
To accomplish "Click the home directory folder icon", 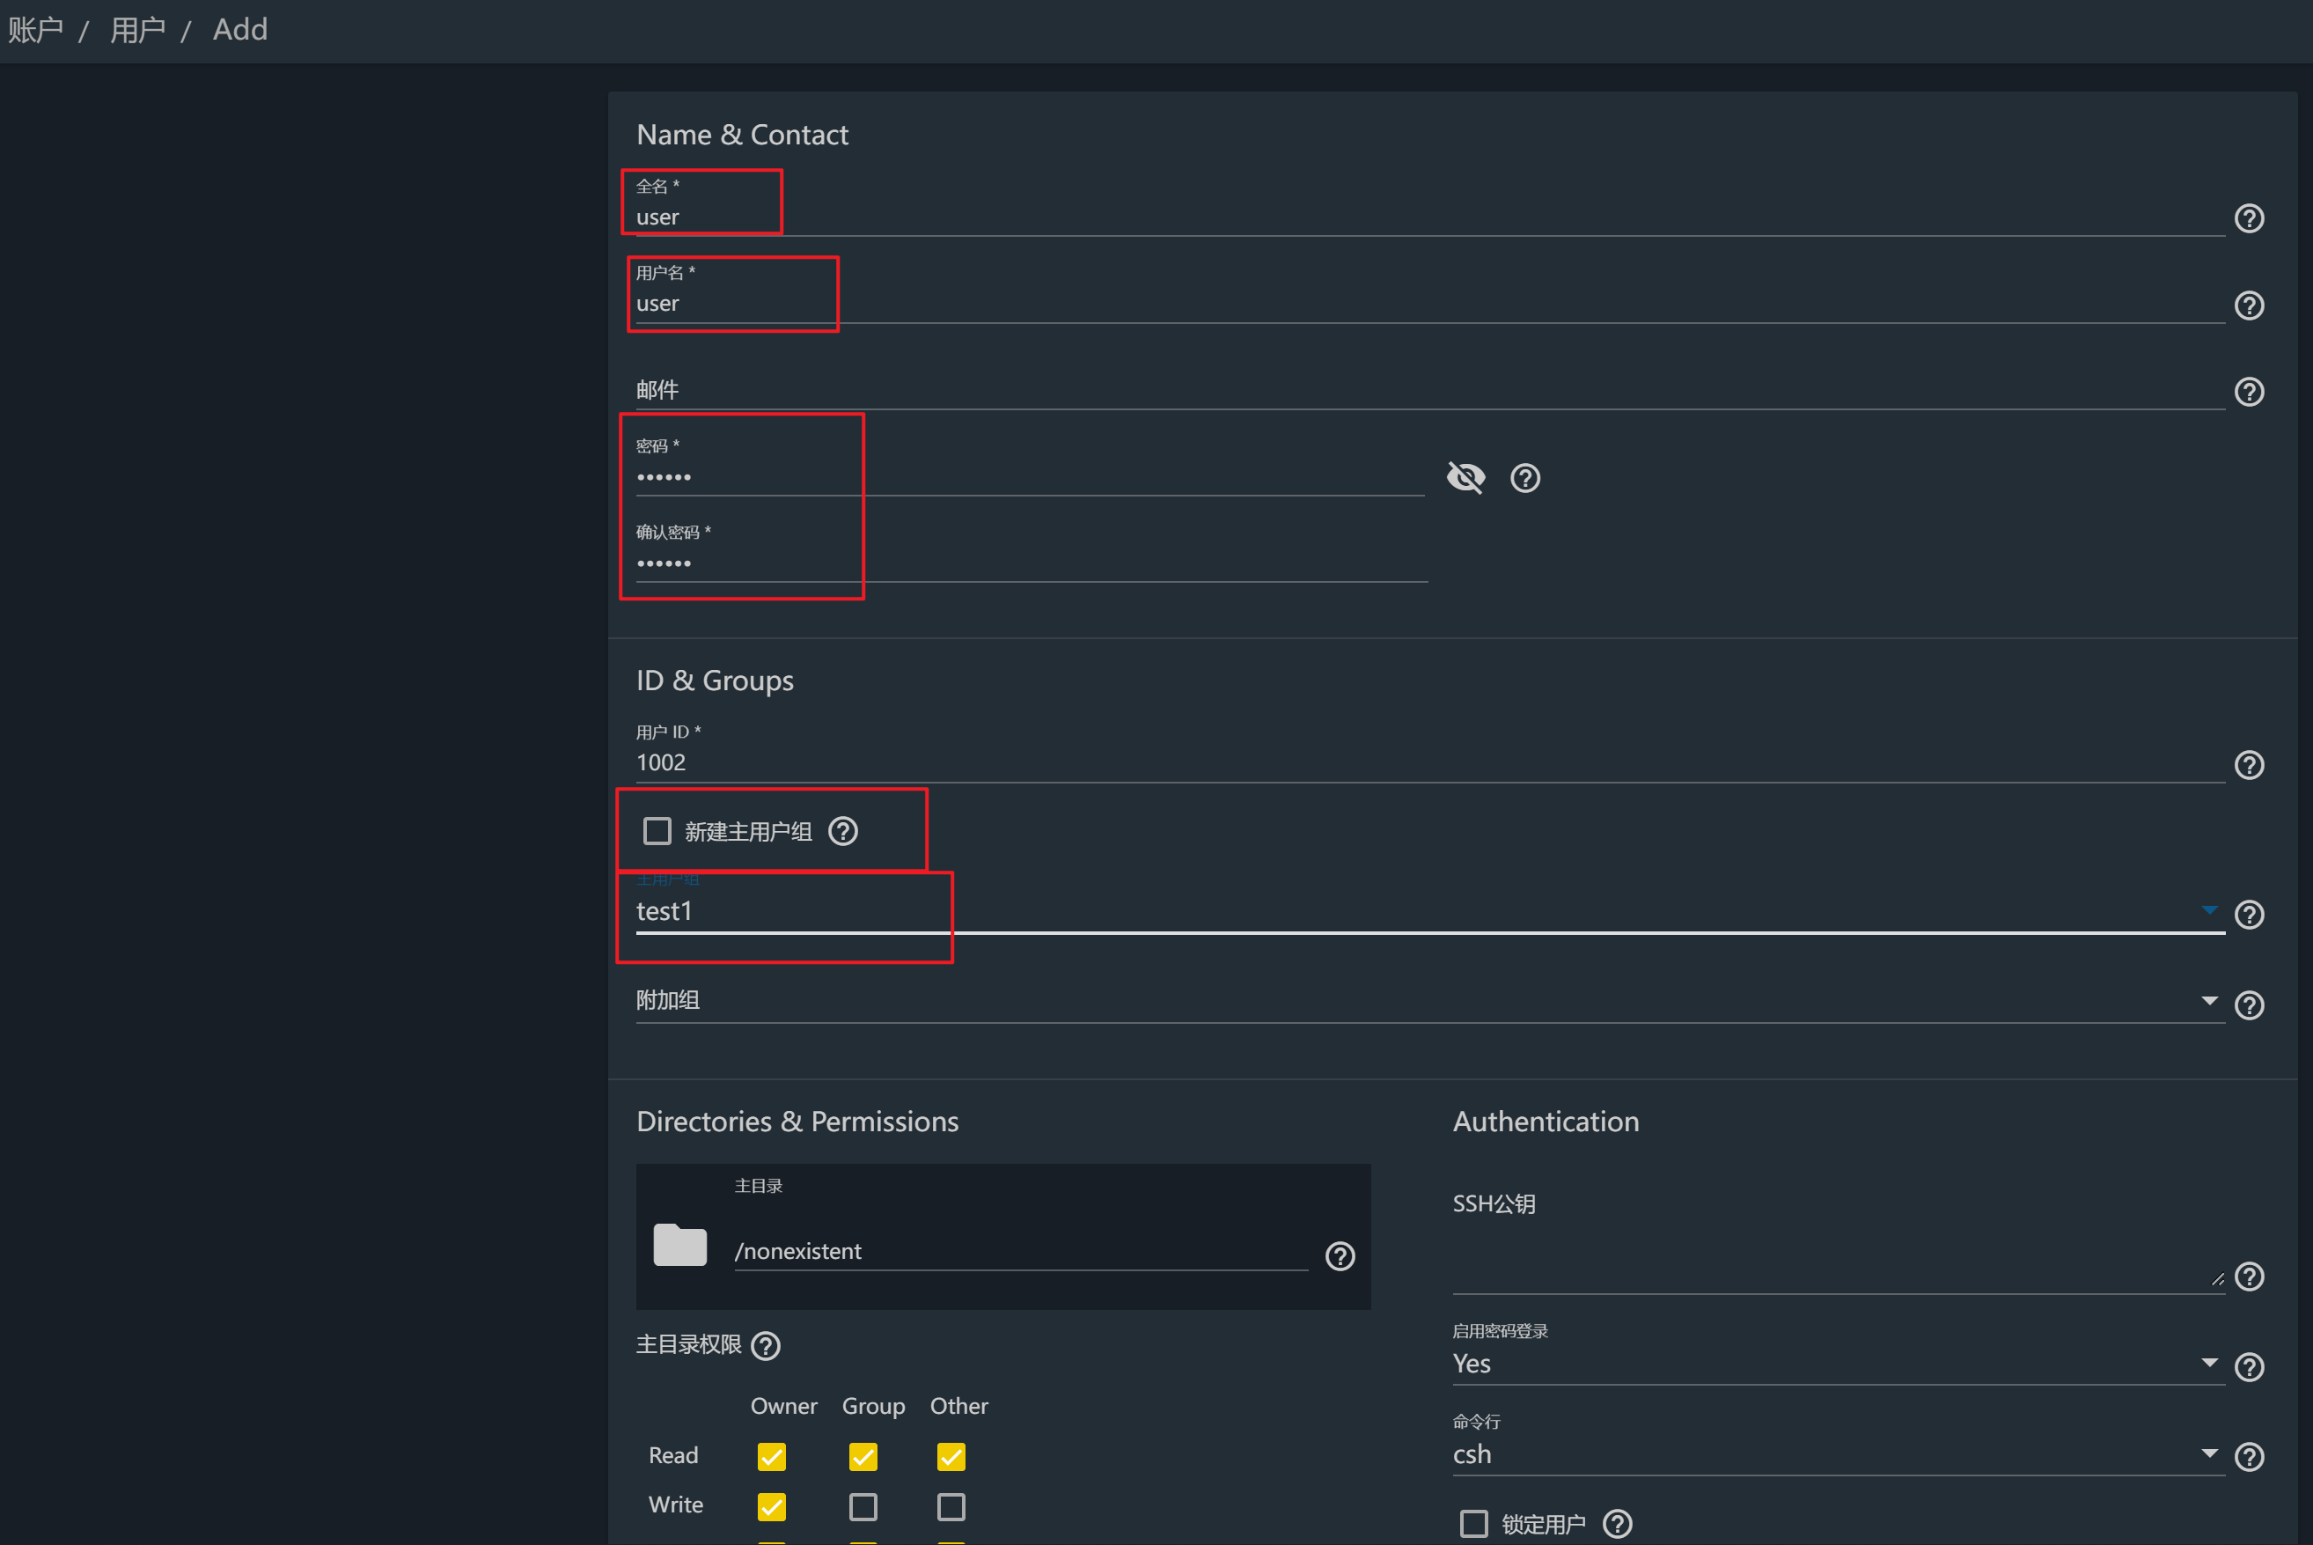I will 679,1245.
